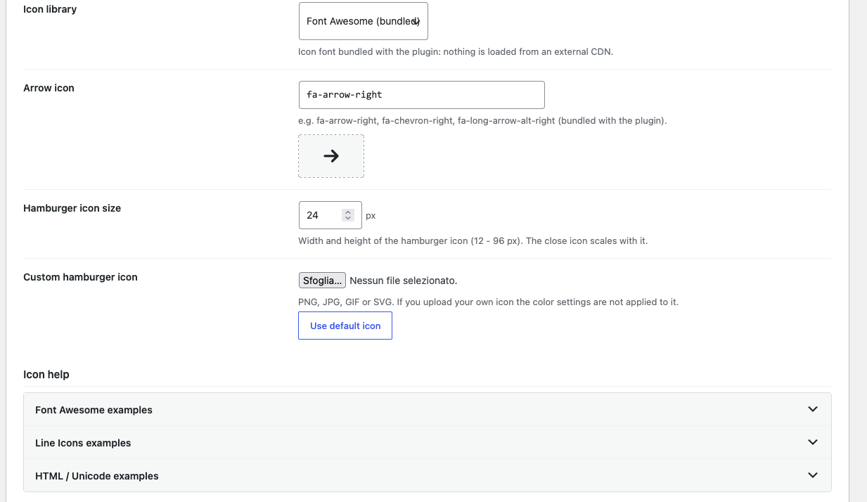Click the chevron on Font Awesome examples
867x502 pixels.
(x=813, y=409)
